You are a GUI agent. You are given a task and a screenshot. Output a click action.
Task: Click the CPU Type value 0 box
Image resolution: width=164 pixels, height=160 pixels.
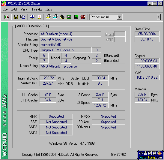pos(97,50)
